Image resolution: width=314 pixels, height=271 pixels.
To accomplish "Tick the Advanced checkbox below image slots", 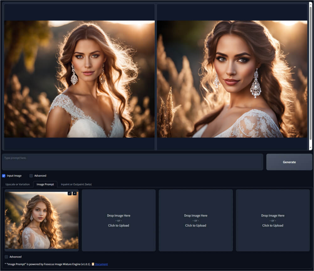I will [7, 257].
